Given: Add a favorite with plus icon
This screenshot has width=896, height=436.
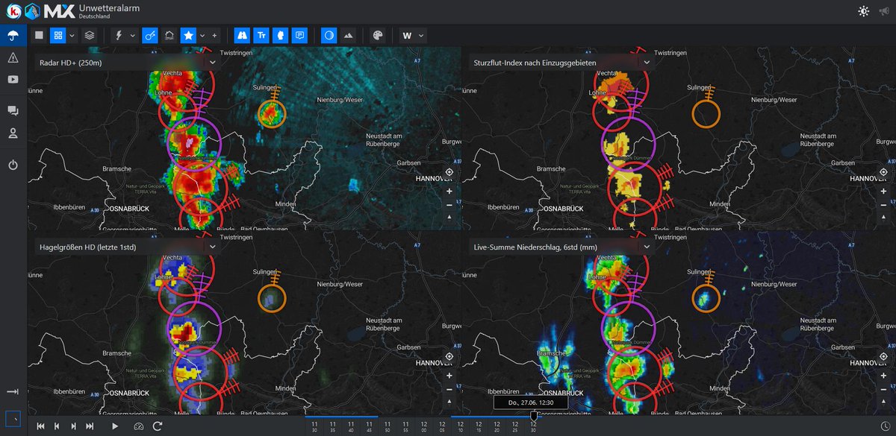Looking at the screenshot, I should tap(215, 34).
